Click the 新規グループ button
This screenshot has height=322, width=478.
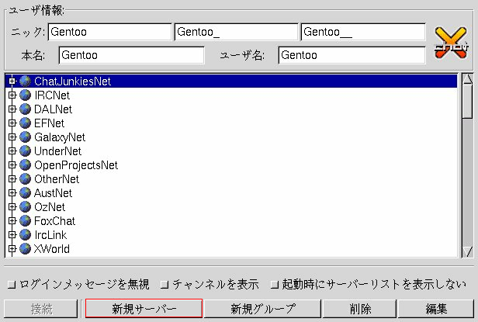pyautogui.click(x=262, y=309)
